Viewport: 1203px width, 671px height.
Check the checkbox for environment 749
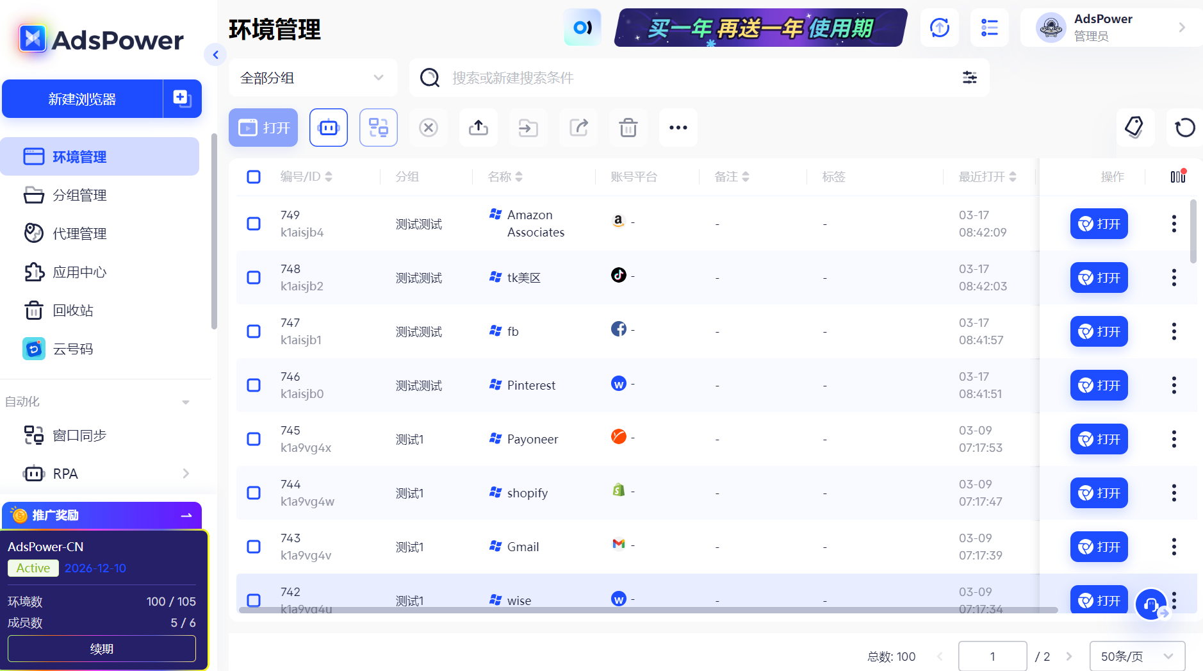pos(253,224)
